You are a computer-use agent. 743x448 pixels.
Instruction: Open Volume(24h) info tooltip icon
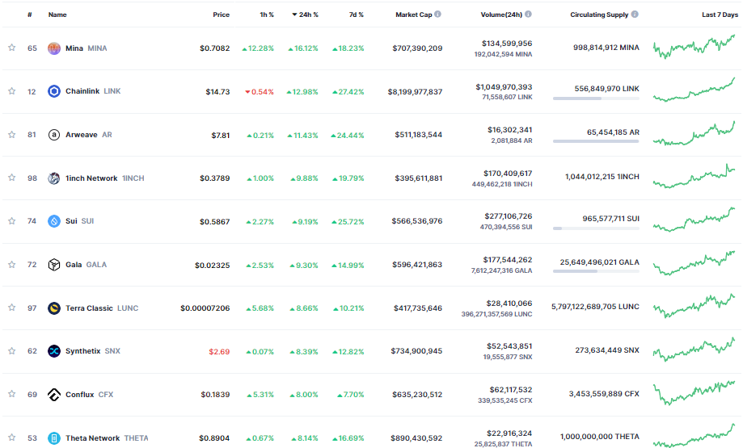pyautogui.click(x=528, y=15)
